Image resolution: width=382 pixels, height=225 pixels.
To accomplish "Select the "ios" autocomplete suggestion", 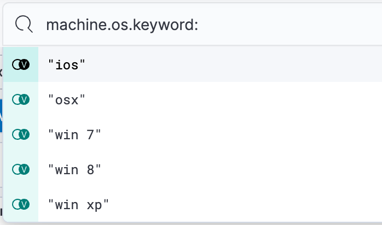I will click(67, 64).
